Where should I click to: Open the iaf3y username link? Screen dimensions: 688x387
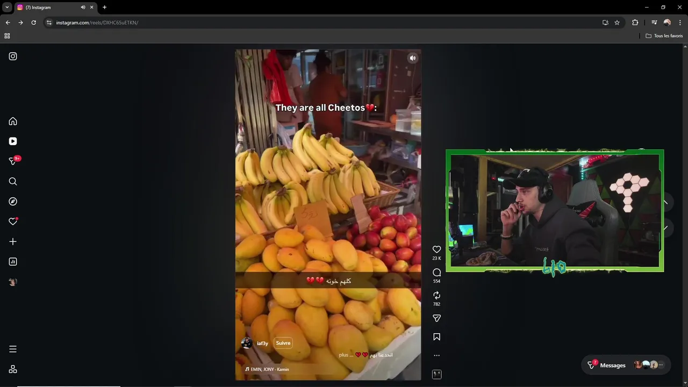click(x=262, y=343)
